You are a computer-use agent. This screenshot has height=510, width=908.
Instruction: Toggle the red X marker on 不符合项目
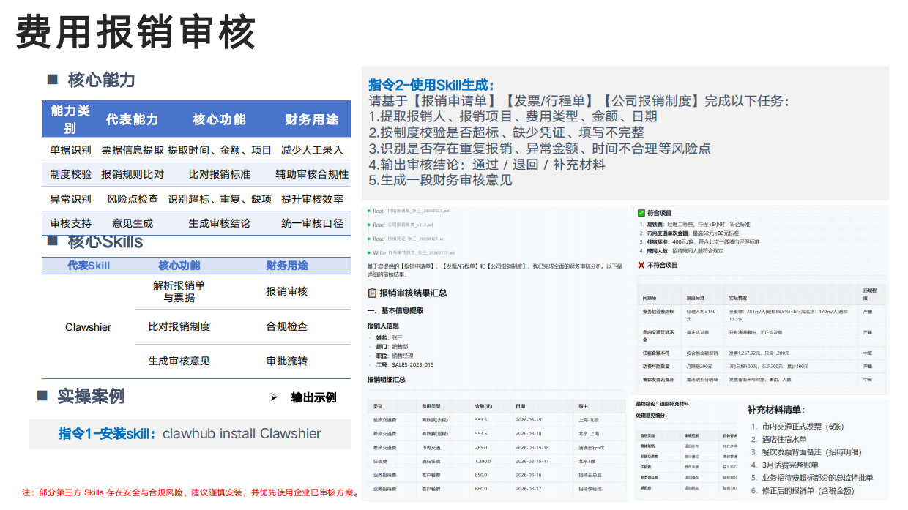click(x=641, y=265)
